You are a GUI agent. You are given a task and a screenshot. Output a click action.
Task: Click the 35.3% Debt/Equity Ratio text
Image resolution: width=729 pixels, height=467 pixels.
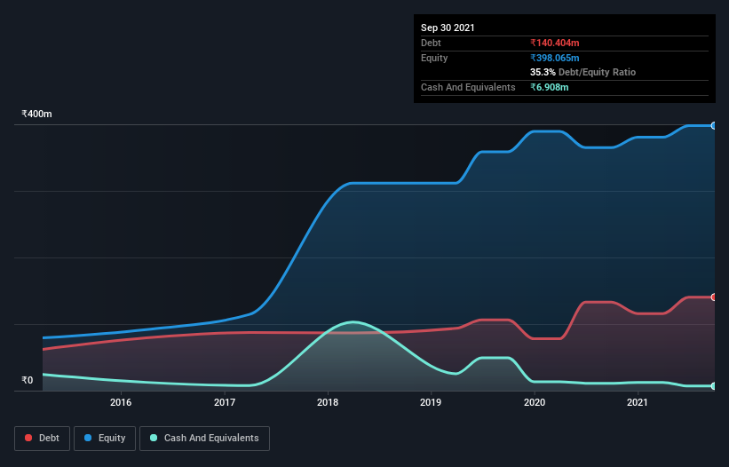pos(583,72)
